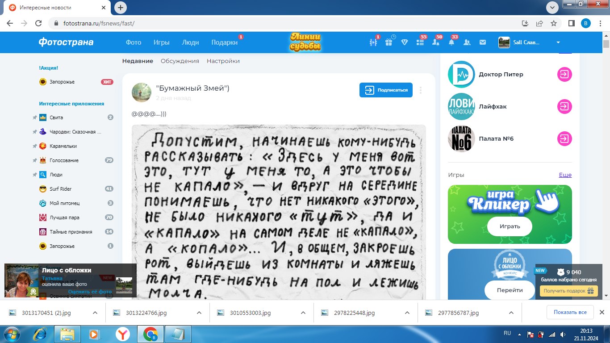This screenshot has width=610, height=343.
Task: Open the browser side panel icon
Action: tap(571, 23)
